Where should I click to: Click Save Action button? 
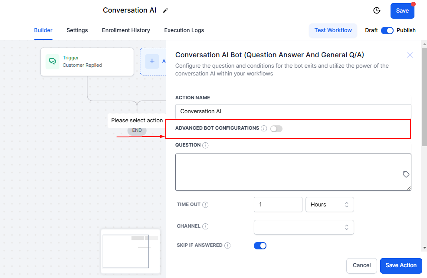401,265
